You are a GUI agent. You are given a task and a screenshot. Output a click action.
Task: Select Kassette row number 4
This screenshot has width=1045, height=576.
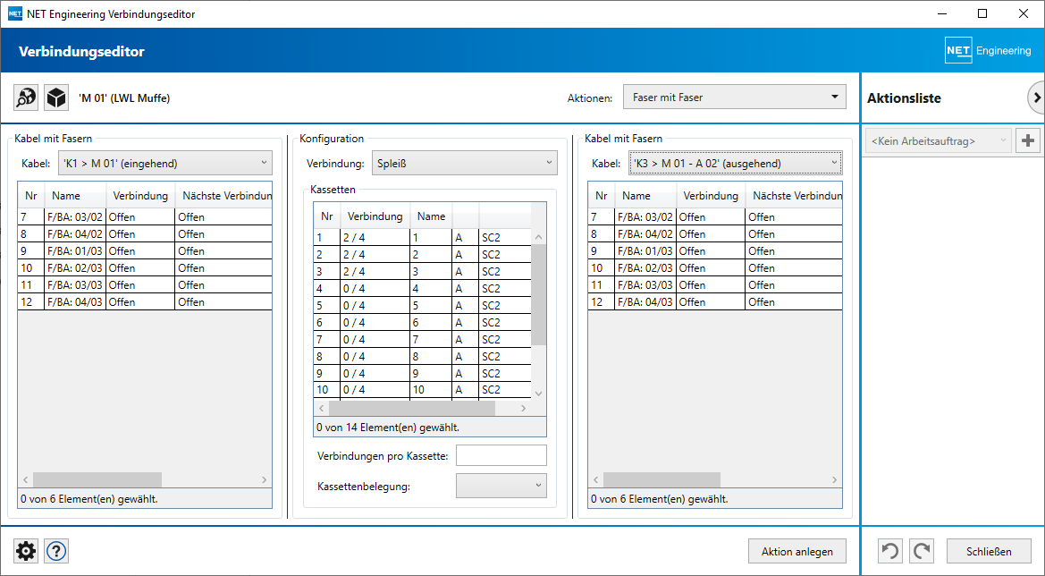tap(423, 289)
